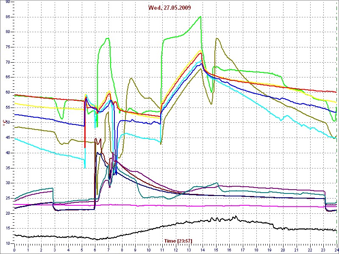Image resolution: width=339 pixels, height=254 pixels.
Task: Select the '45' label on the temperature axis
Action: [x=8, y=138]
